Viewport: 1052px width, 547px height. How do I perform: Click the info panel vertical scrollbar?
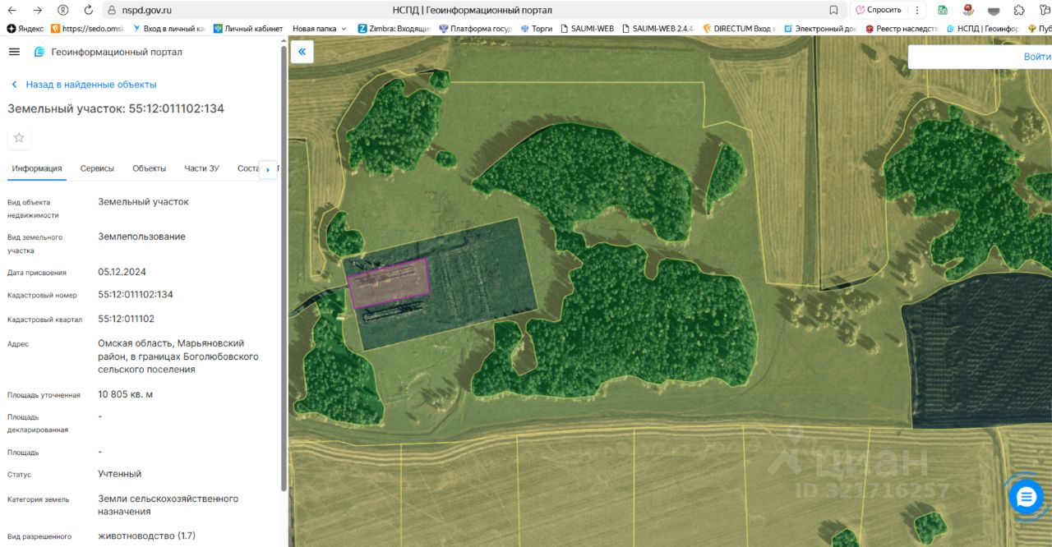284,267
